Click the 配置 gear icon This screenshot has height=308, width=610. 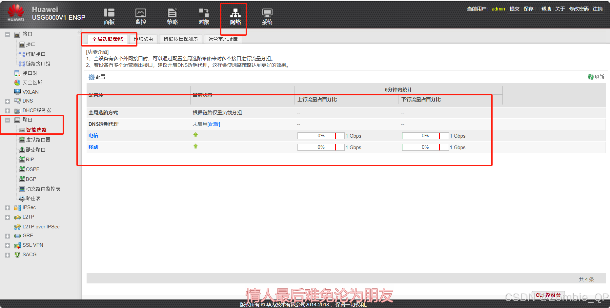click(91, 77)
